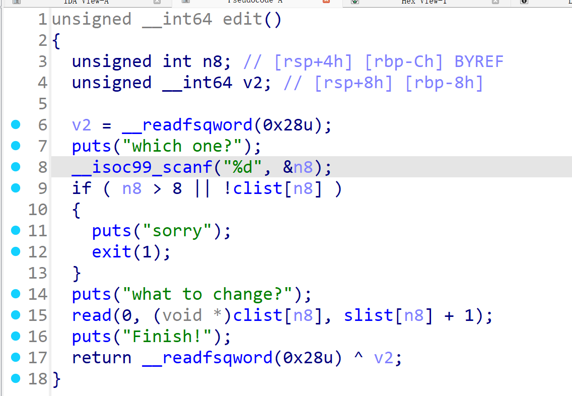Click the v2 variable in its line 4 declaration
Screen dimensions: 572x396
tap(253, 83)
